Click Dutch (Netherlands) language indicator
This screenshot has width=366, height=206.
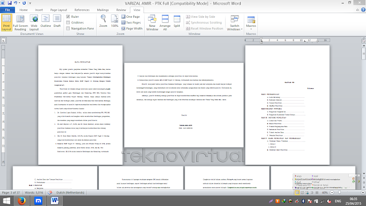click(x=70, y=193)
